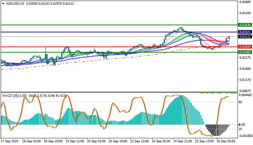The image size is (253, 145).
Task: Select the 0.62175 price scale value
Action: pos(245,58)
